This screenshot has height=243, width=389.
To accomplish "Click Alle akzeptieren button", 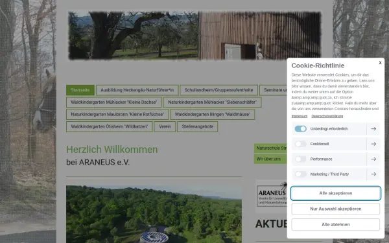I will pyautogui.click(x=336, y=193).
